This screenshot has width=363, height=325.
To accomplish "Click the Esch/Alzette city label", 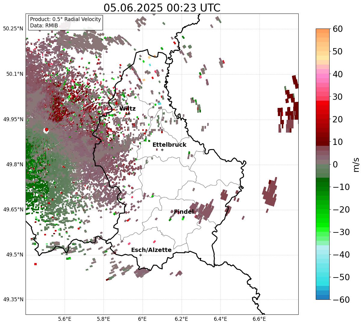I will 151,250.
